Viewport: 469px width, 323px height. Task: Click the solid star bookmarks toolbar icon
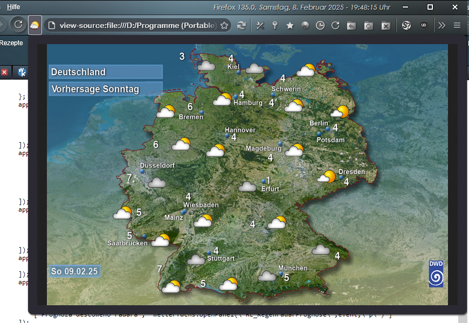(x=290, y=25)
